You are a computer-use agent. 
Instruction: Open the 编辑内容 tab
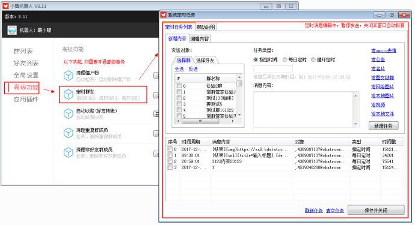pos(200,39)
